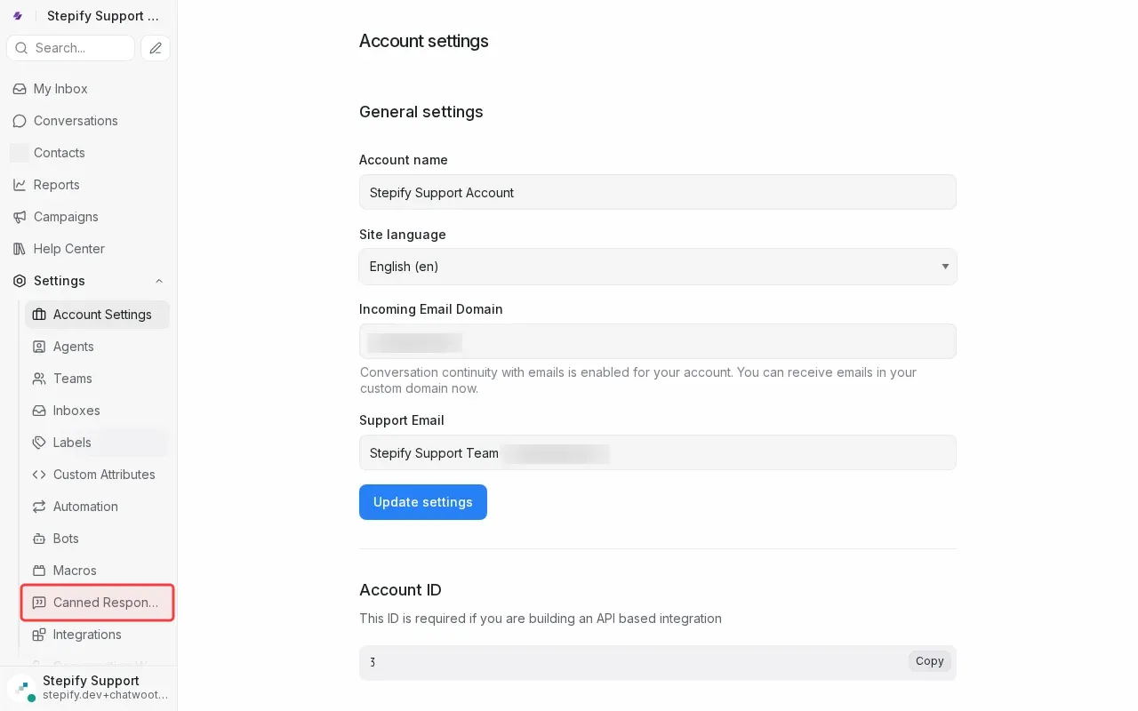Select the Labels settings page
1138x711 pixels.
tap(71, 443)
